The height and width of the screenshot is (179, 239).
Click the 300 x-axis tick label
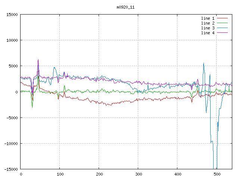coord(138,174)
